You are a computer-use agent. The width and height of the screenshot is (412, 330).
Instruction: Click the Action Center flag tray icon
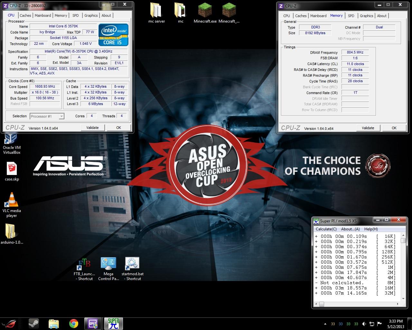380,324
